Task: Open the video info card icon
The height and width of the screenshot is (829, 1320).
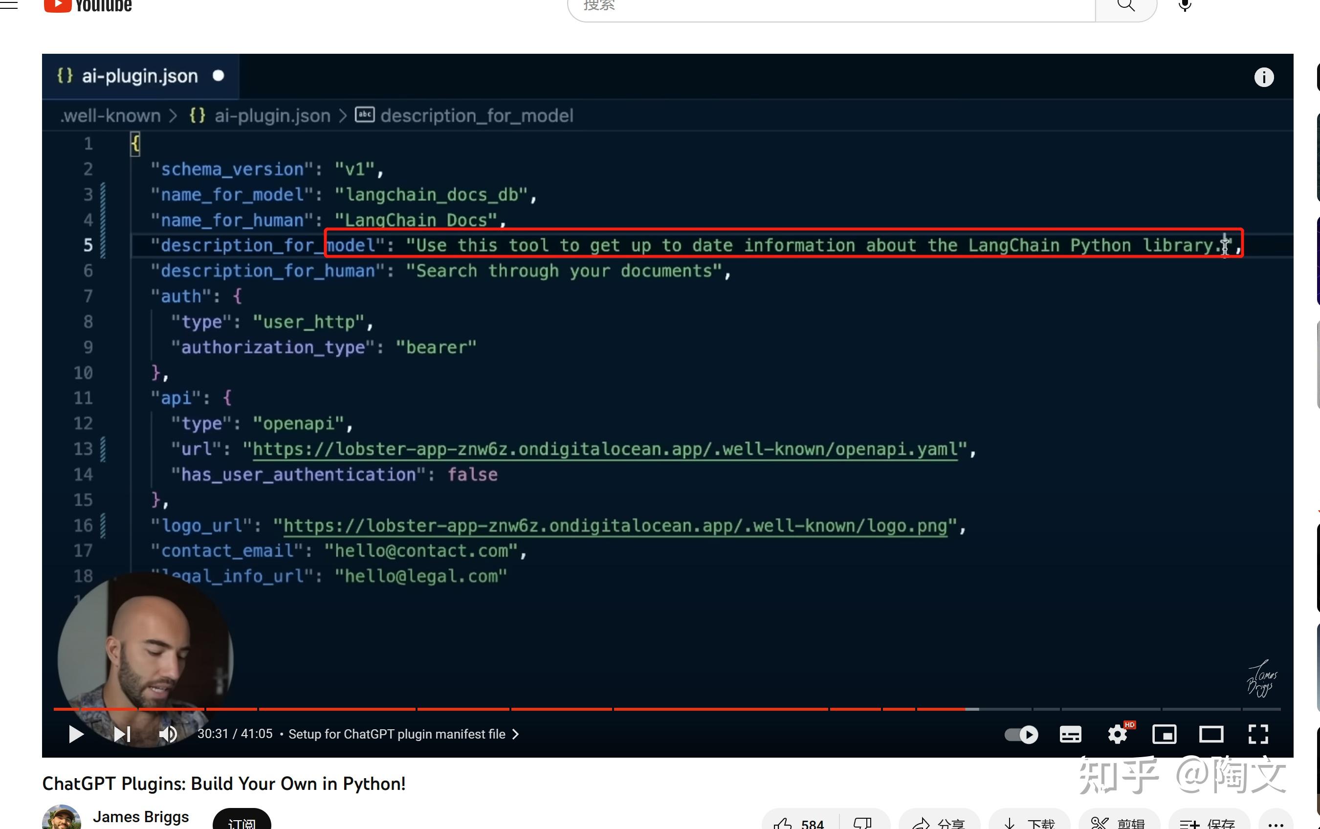Action: coord(1264,77)
